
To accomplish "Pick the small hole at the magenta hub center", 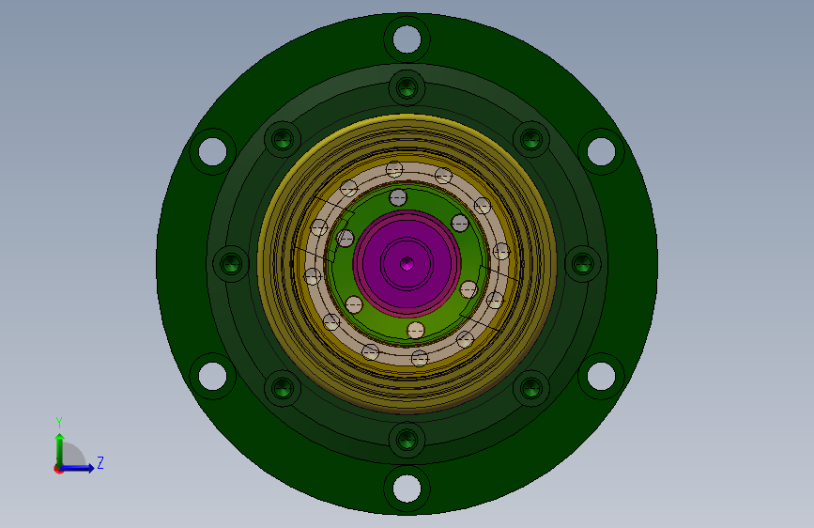I will tap(407, 264).
